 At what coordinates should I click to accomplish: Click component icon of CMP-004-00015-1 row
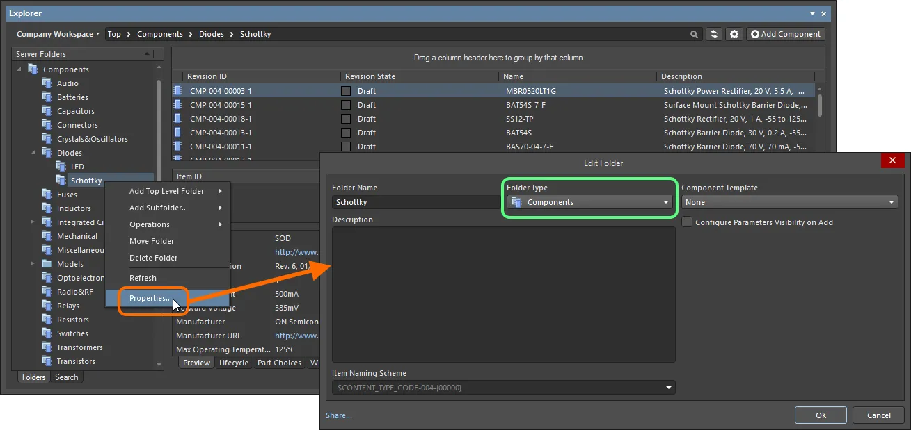(178, 104)
